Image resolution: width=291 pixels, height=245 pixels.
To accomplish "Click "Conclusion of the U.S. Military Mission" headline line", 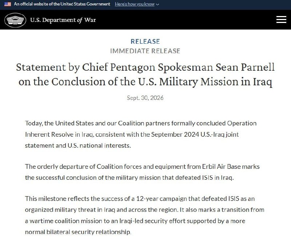I will tap(145, 82).
